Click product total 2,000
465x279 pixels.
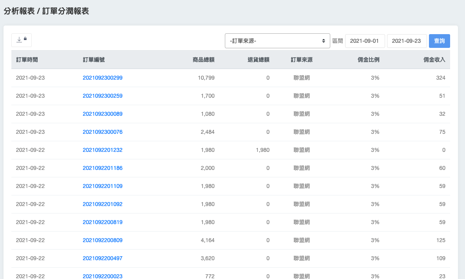pos(208,168)
